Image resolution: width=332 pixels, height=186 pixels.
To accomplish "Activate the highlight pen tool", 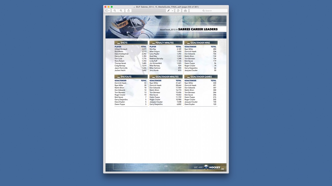I will pyautogui.click(x=169, y=11).
